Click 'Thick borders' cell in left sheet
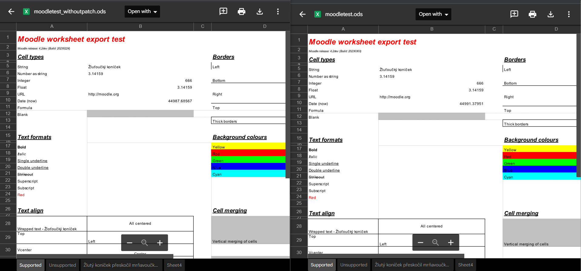Screen dimensions: 581x271 248,121
